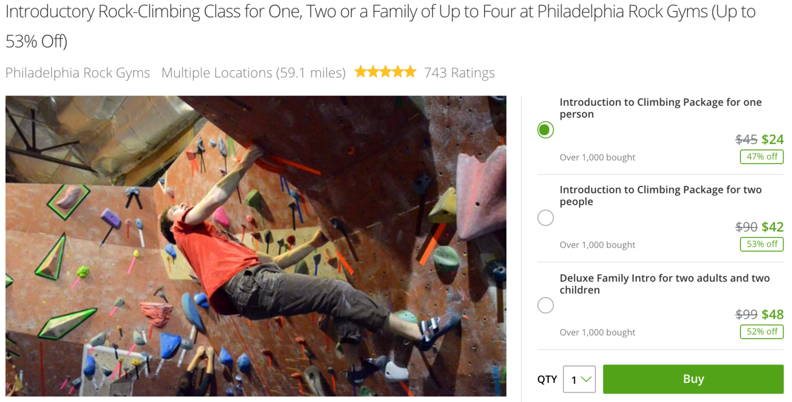Select the one person climbing package radio
The width and height of the screenshot is (792, 402).
(545, 130)
